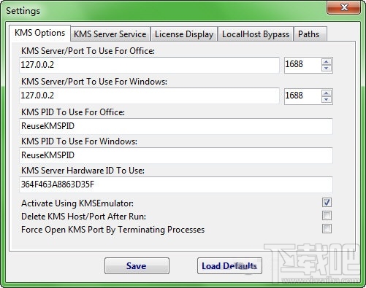Click the KMS Server Hardware ID field
This screenshot has height=288, width=366.
(176, 184)
